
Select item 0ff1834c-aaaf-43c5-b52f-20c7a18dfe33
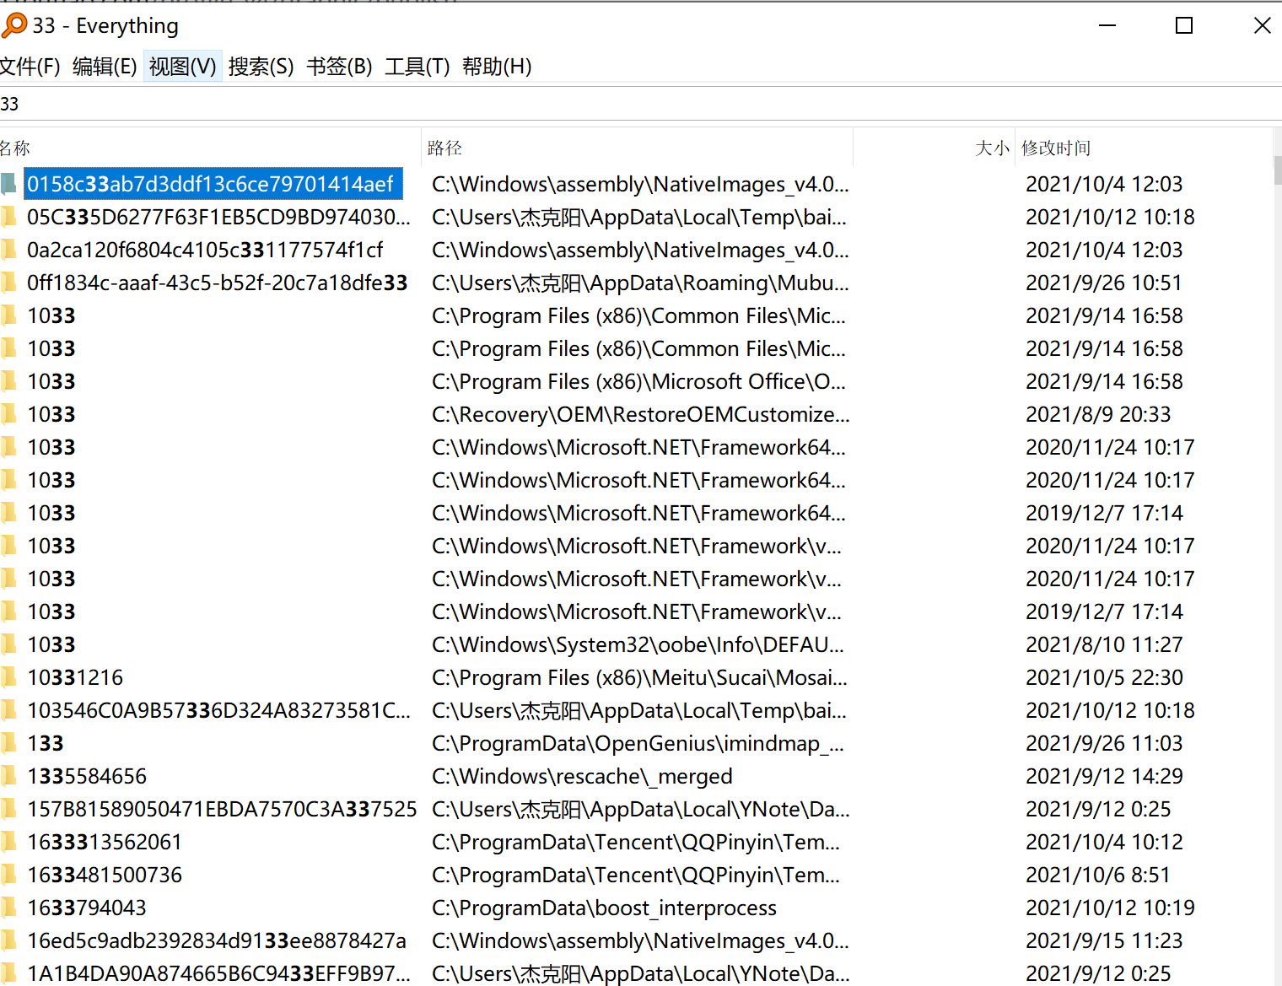coord(218,283)
